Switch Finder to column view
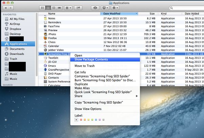 pyautogui.click(x=54, y=8)
